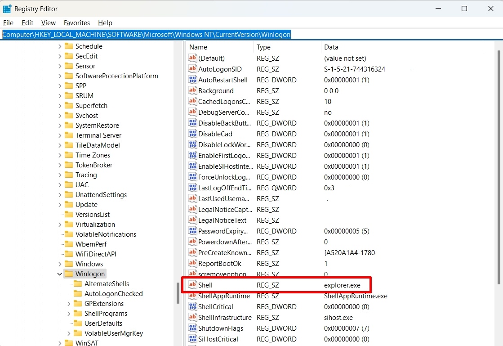Image resolution: width=503 pixels, height=346 pixels.
Task: Sort values by the Type column header
Action: [287, 47]
